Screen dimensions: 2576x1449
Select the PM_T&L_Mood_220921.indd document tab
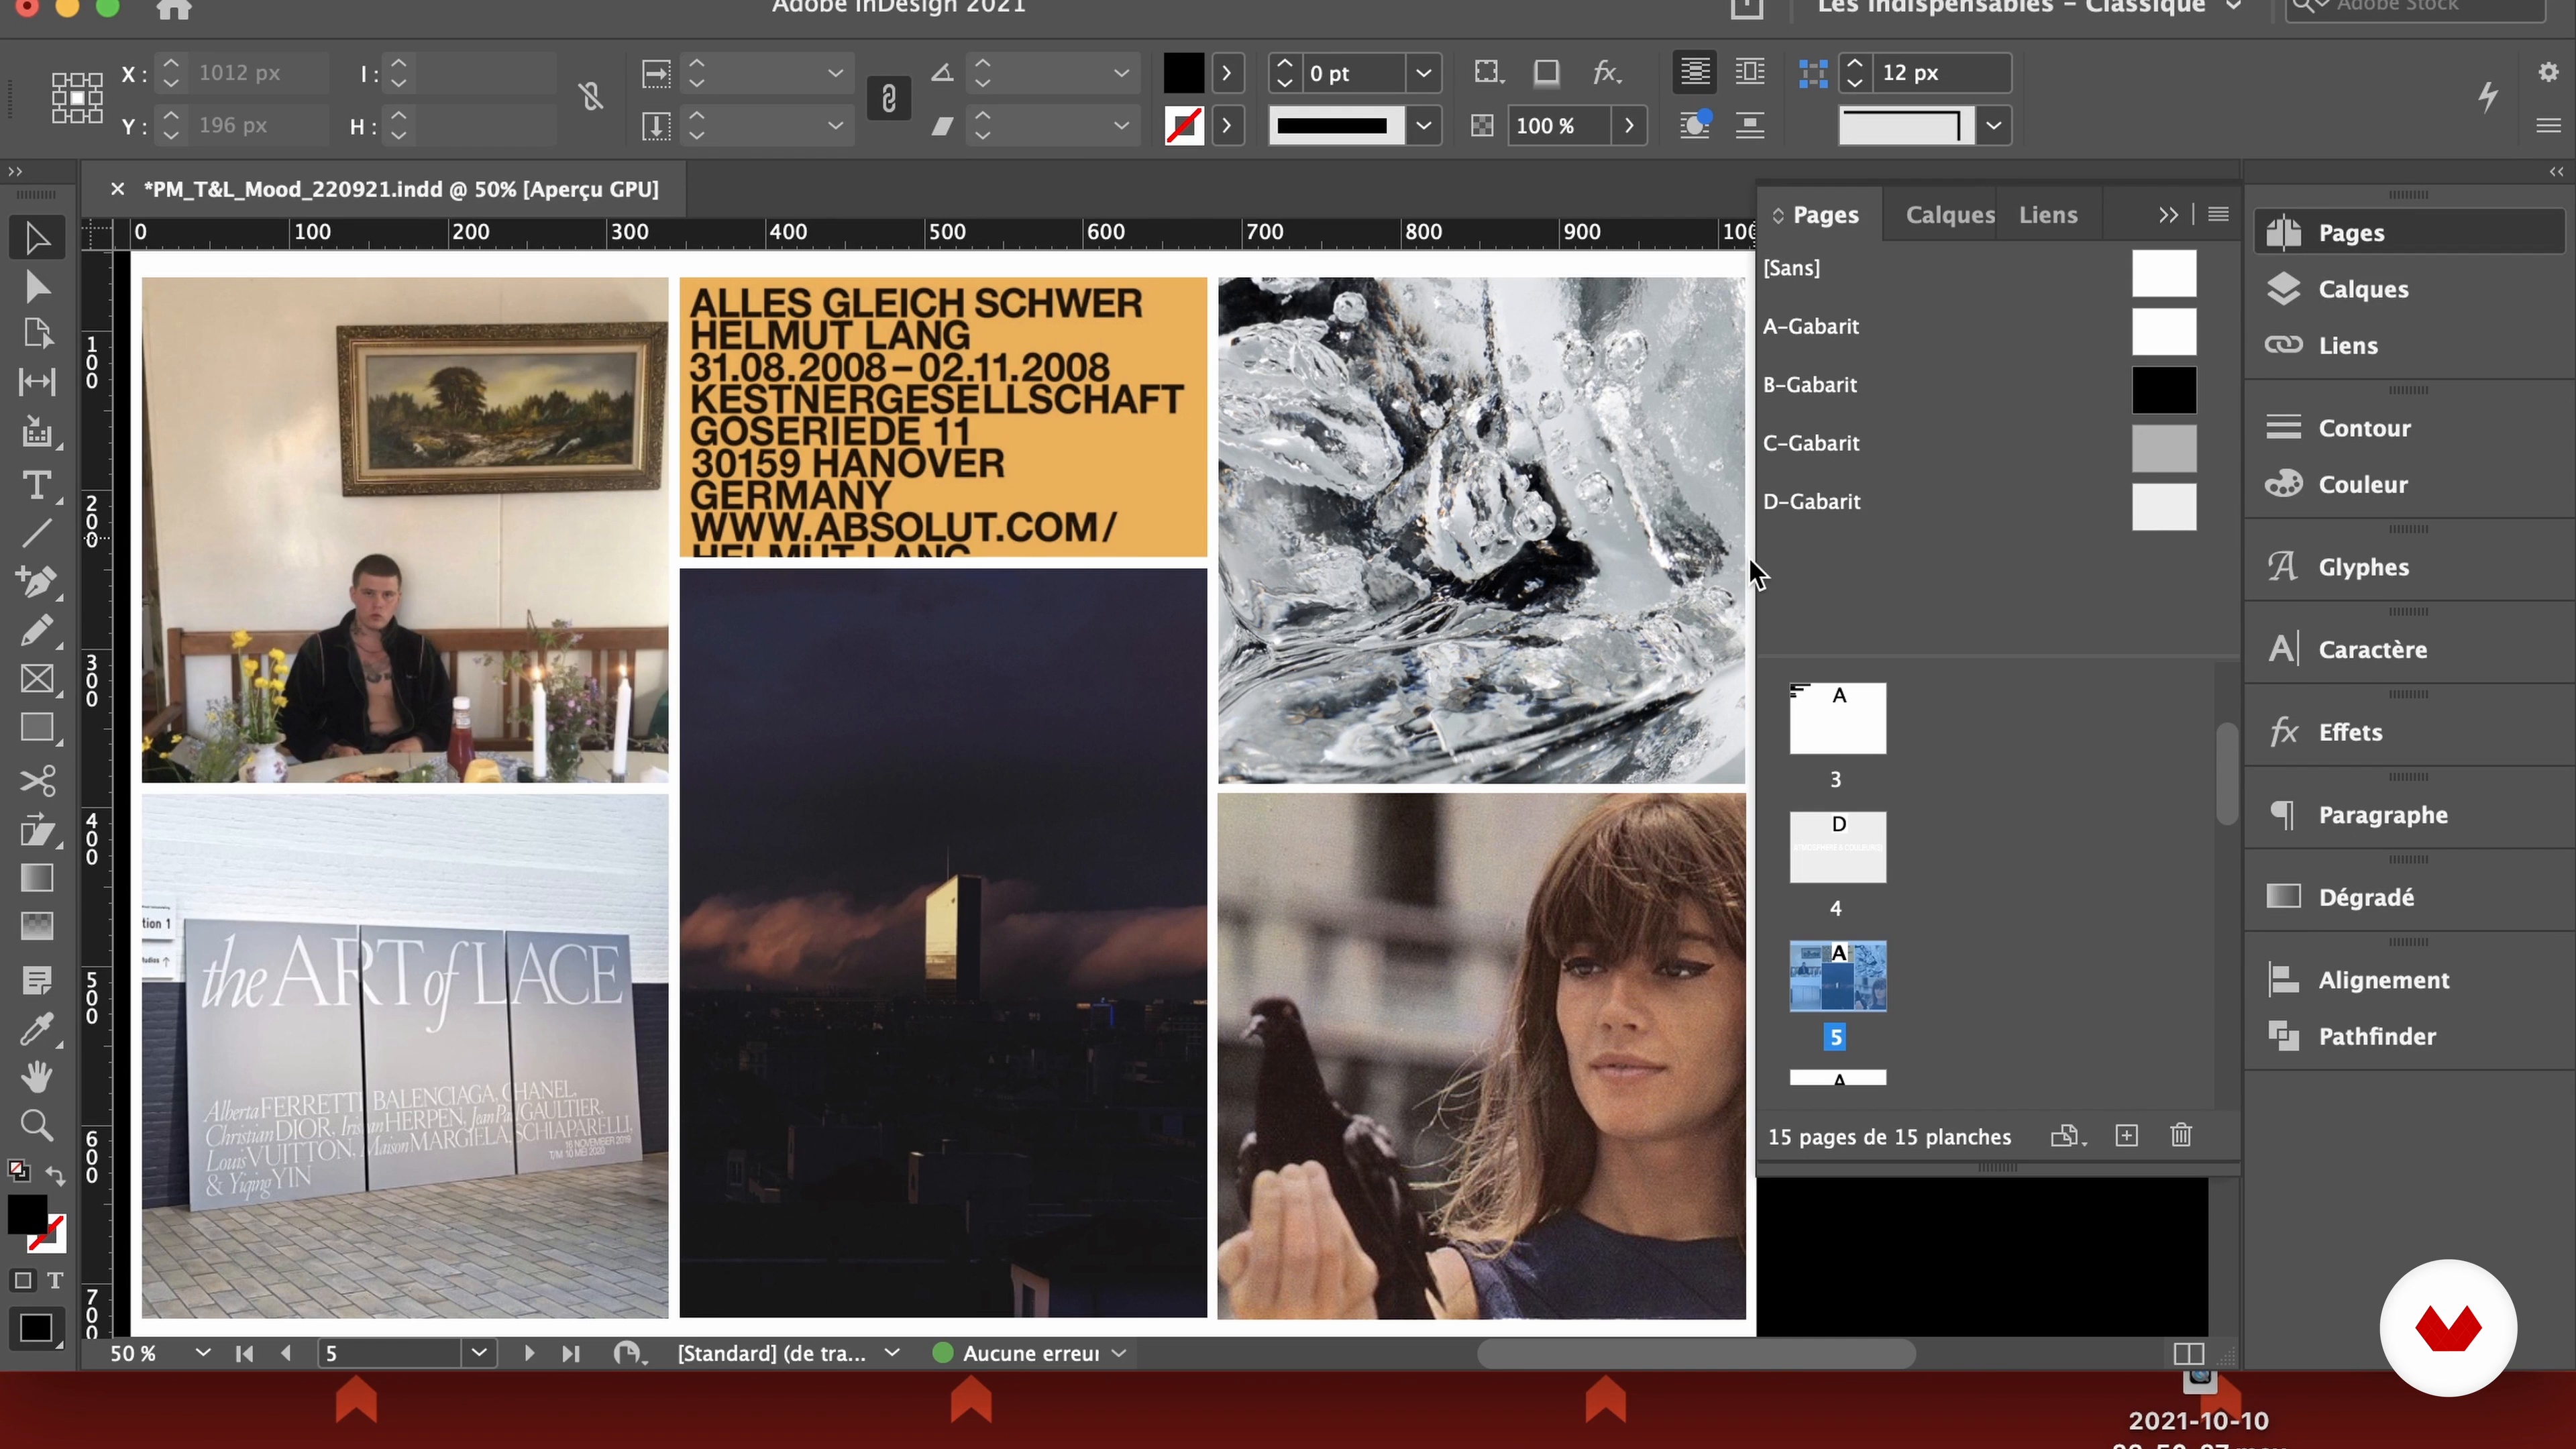coord(400,189)
